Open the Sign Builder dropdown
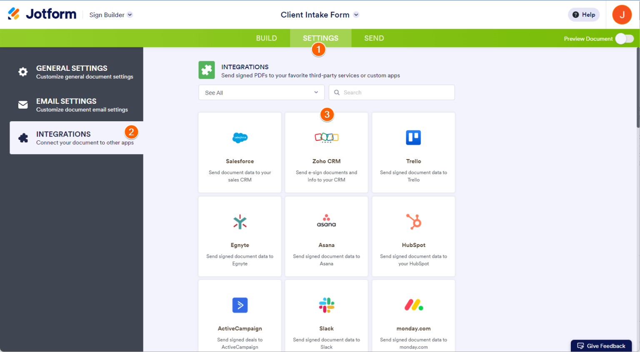The width and height of the screenshot is (640, 352). point(110,14)
